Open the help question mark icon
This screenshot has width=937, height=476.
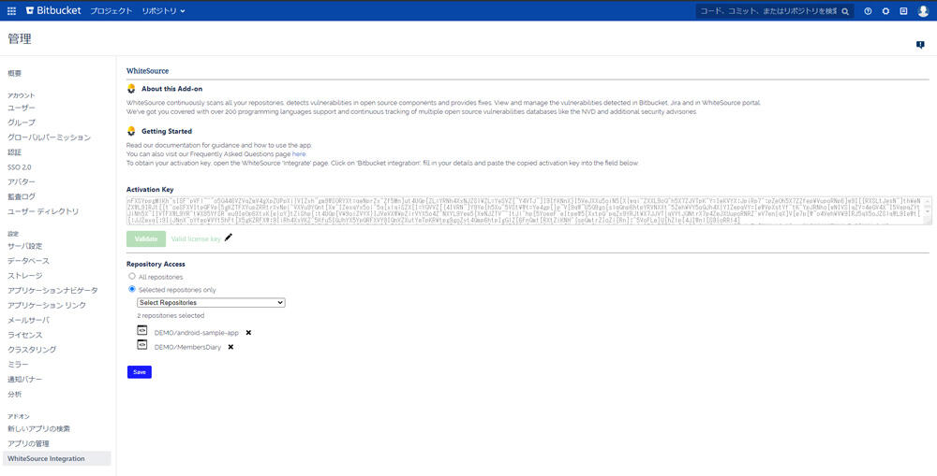[868, 10]
